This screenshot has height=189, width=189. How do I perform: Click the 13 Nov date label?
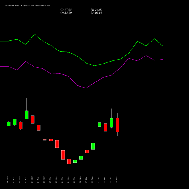(x=26, y=180)
